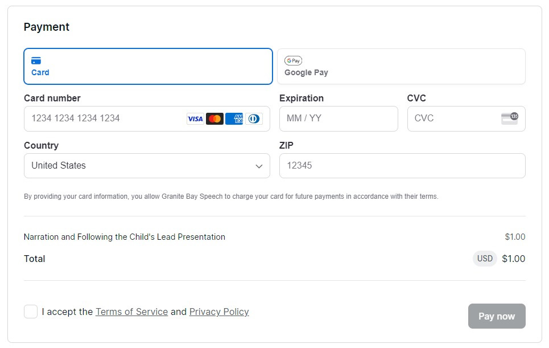Focus the Card number input field
The image size is (549, 348).
tap(105, 118)
